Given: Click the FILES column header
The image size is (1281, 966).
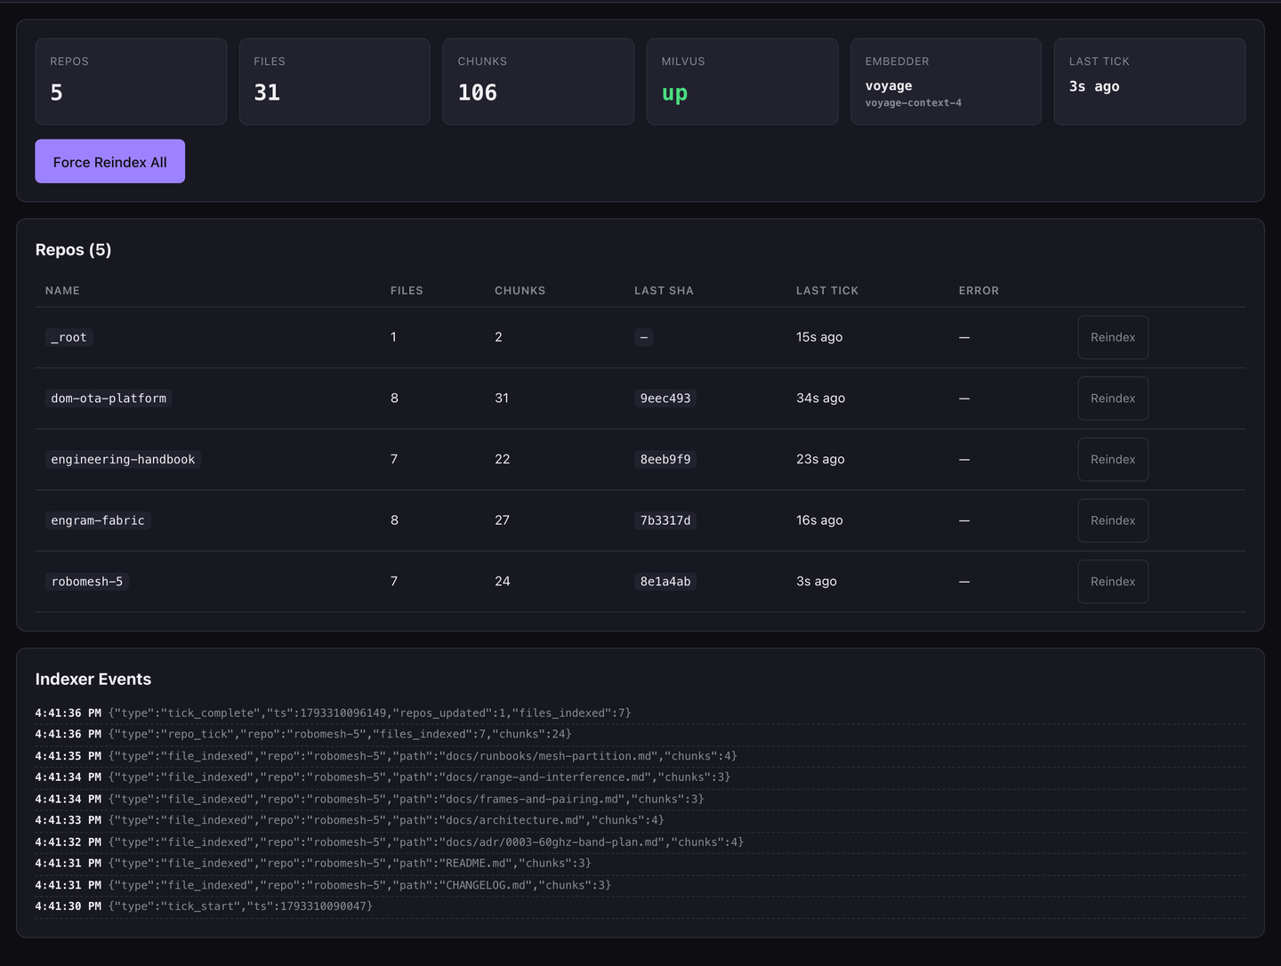Looking at the screenshot, I should pos(407,291).
